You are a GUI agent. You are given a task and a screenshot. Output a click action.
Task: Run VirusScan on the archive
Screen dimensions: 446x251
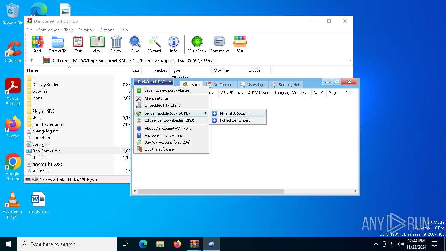[197, 44]
